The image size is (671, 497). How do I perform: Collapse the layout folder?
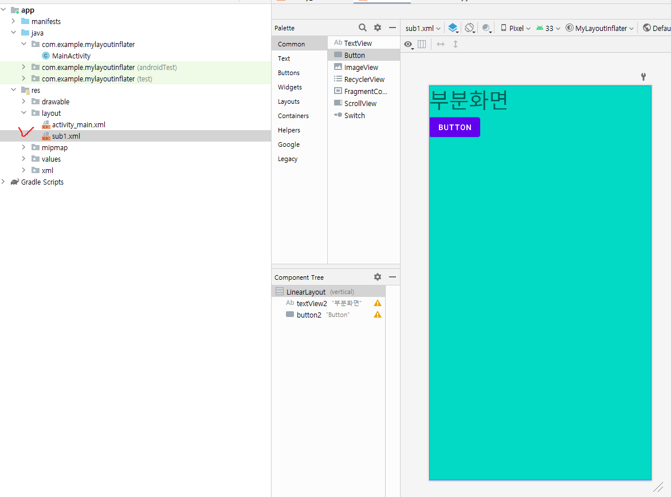[x=24, y=112]
